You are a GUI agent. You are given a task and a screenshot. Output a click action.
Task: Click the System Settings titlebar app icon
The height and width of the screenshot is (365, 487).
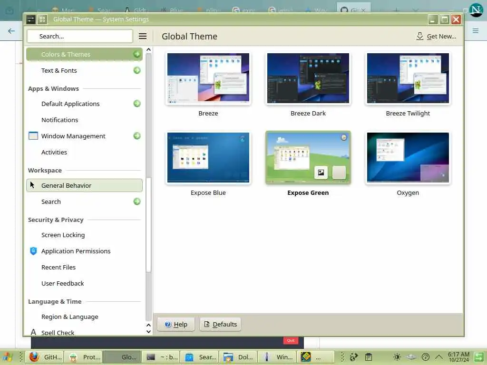tap(31, 19)
